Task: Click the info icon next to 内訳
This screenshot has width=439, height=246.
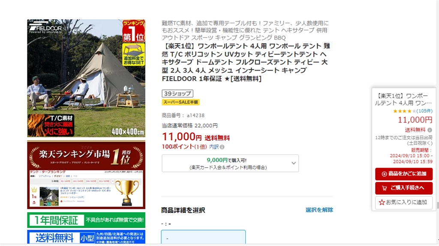Action: coord(222,147)
